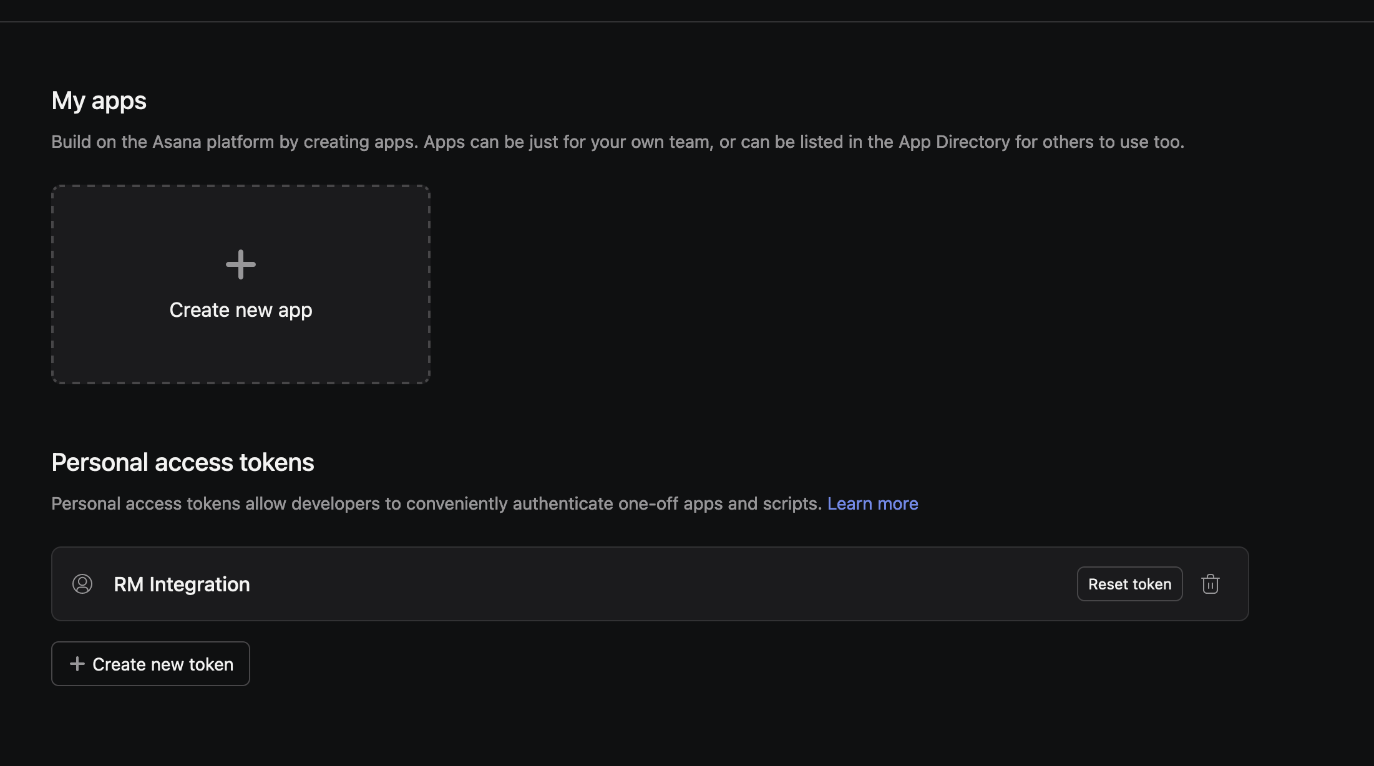Click the word 'token' in Create new token
The image size is (1374, 766).
[x=211, y=664]
